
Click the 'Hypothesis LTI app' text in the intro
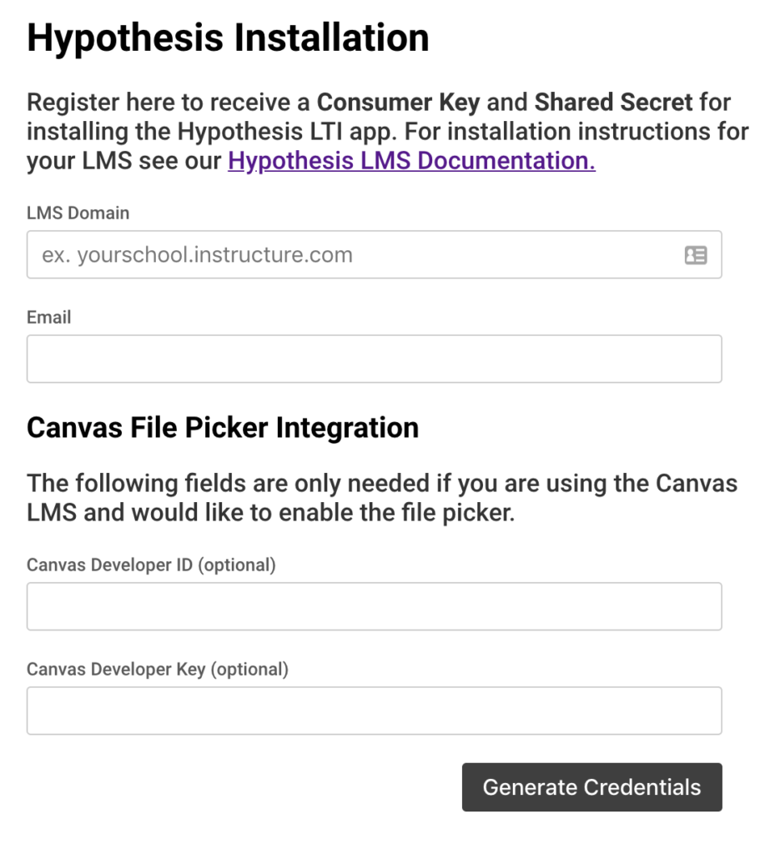(287, 132)
